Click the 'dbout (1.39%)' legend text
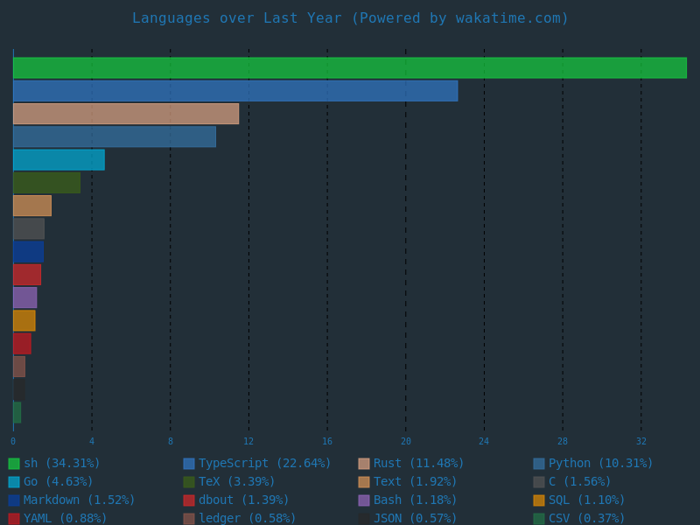This screenshot has height=525, width=700. (x=243, y=500)
